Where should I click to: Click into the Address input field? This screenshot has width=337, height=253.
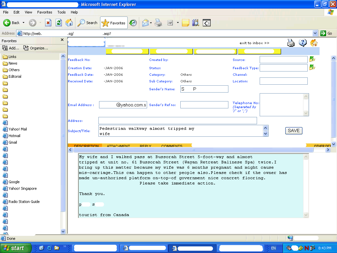(x=177, y=121)
